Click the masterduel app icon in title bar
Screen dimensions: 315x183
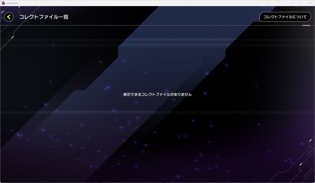tap(3, 3)
